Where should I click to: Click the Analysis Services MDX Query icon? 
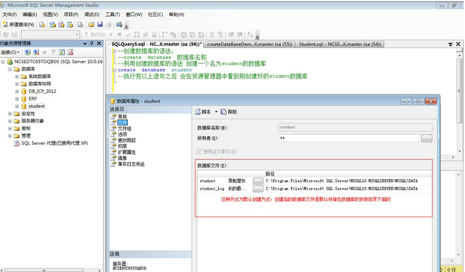(52, 24)
